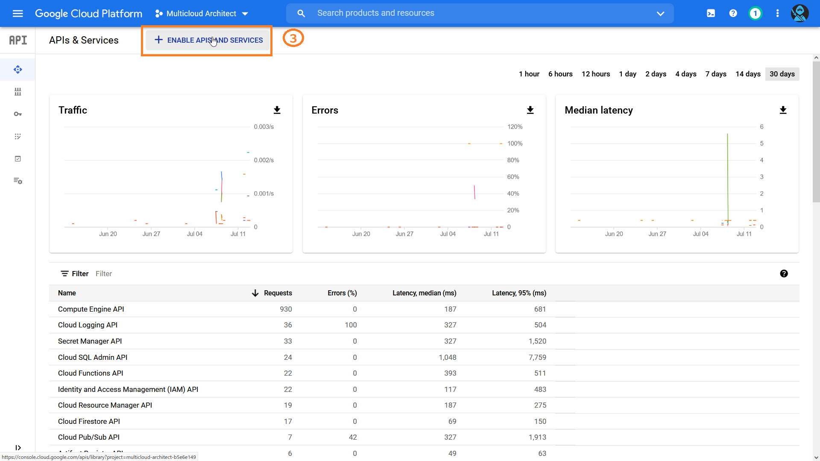Open the OAuth consent screen icon

18,136
